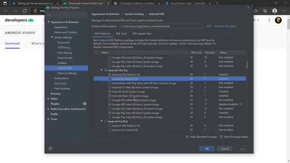Select HTTP Proxy in sidebar
Screen dimensions: 290x163
click(x=64, y=48)
